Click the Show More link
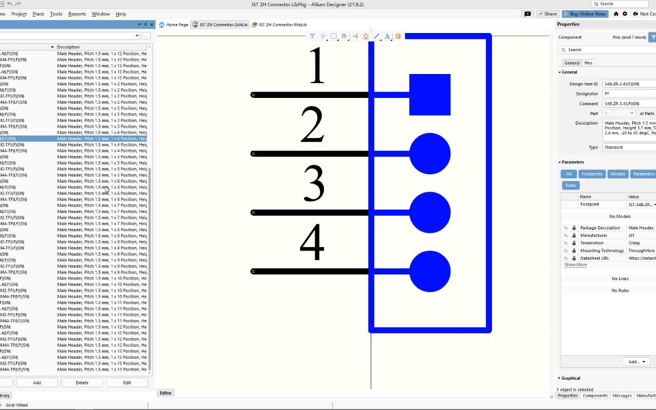Viewport: 656px width, 410px height. click(575, 265)
